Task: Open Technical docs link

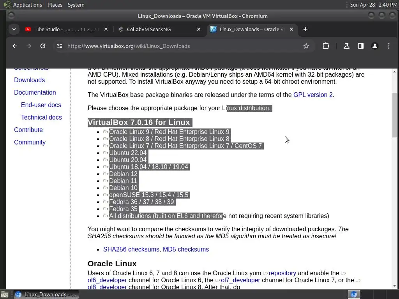Action: click(x=41, y=117)
